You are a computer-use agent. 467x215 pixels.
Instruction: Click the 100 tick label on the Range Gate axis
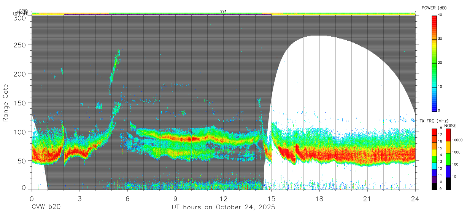pos(20,132)
